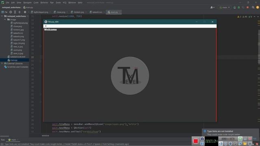Click the warnings count inspection indicator
Image resolution: width=260 pixels, height=146 pixels.
[239, 17]
